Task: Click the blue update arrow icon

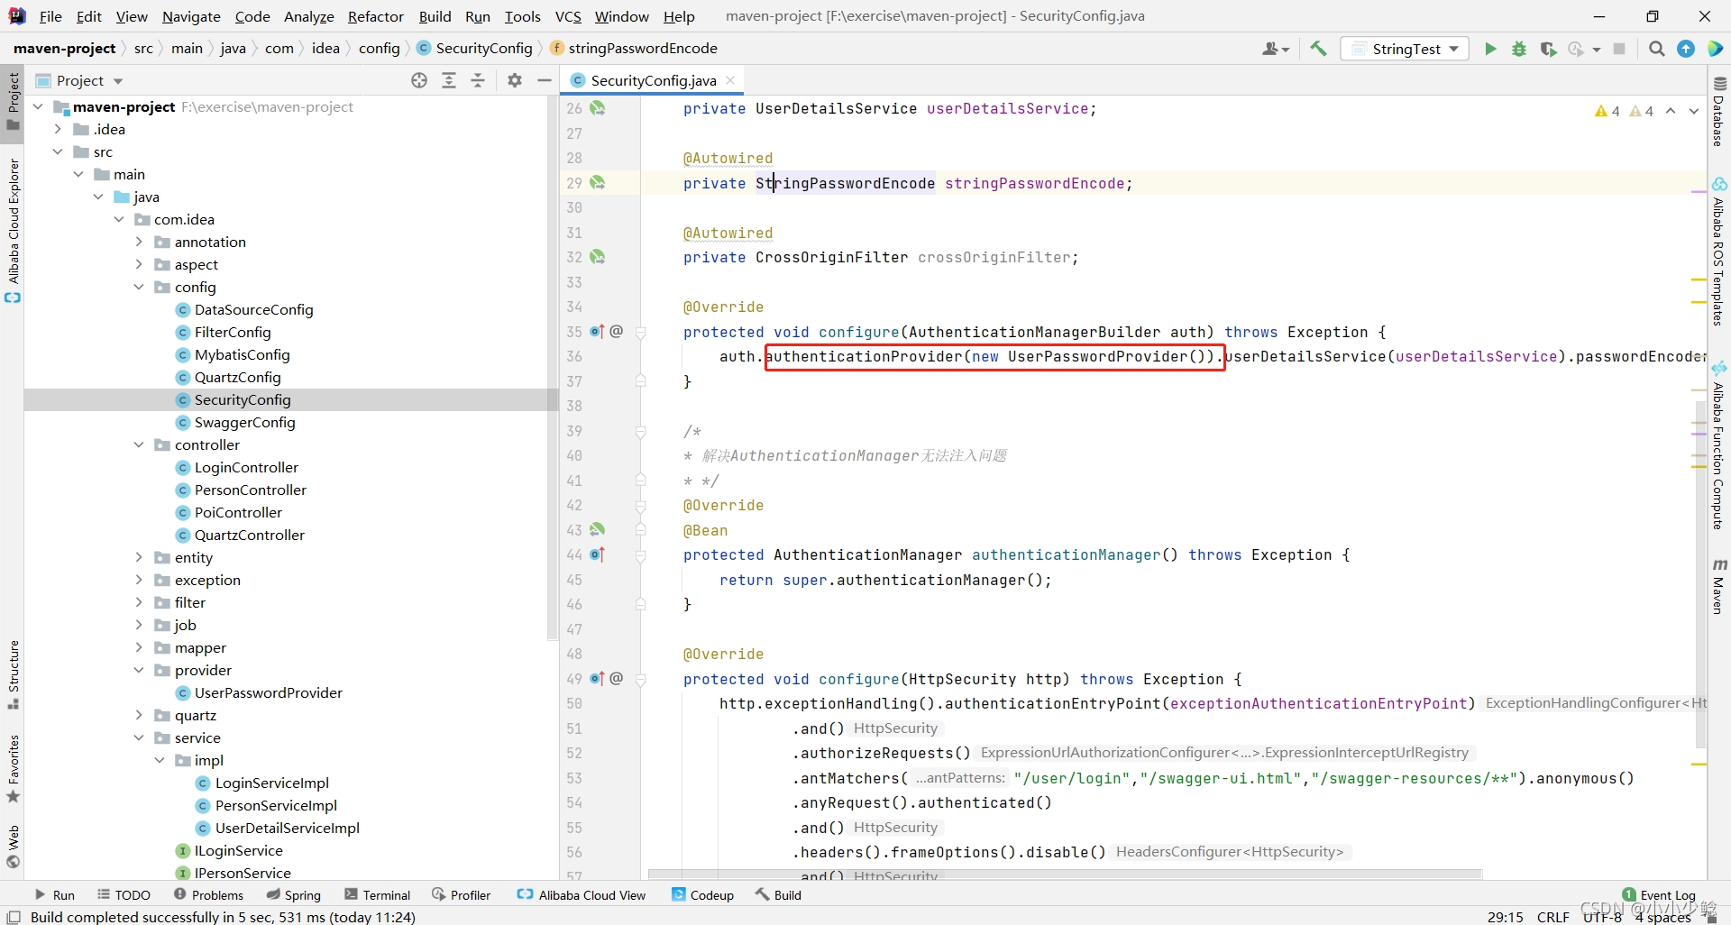Action: pyautogui.click(x=1685, y=49)
